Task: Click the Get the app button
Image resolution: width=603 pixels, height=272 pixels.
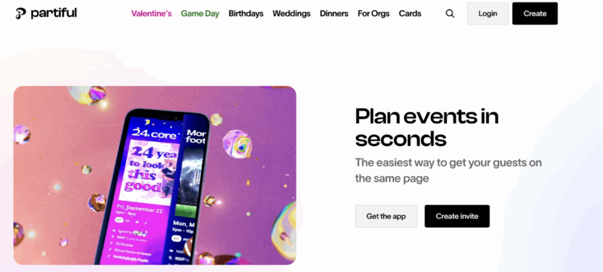Action: (386, 216)
